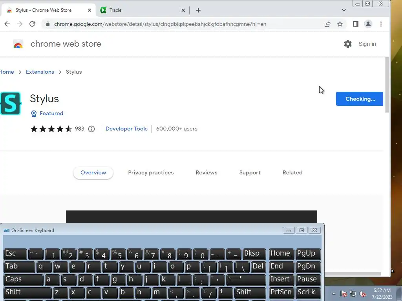Image resolution: width=402 pixels, height=301 pixels.
Task: Click the Del key on On-Screen Keyboard
Action: 258,267
